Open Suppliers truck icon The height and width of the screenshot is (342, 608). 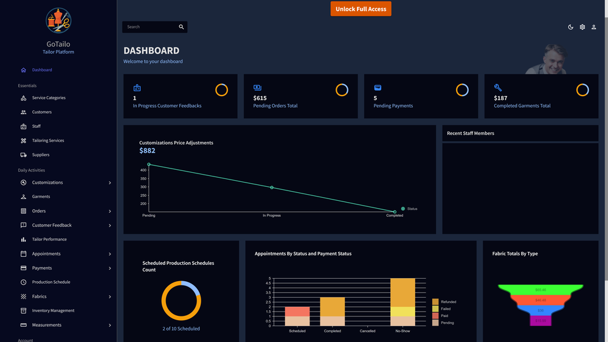point(23,155)
